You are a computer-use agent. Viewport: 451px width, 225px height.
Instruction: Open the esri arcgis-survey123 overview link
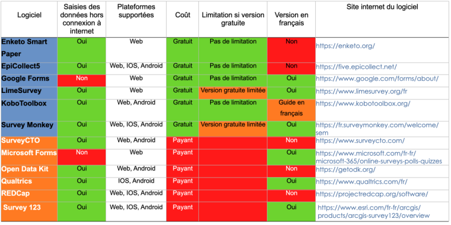[x=374, y=211]
